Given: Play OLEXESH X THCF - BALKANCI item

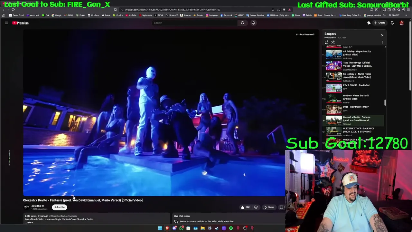Looking at the screenshot, I should click(x=353, y=131).
